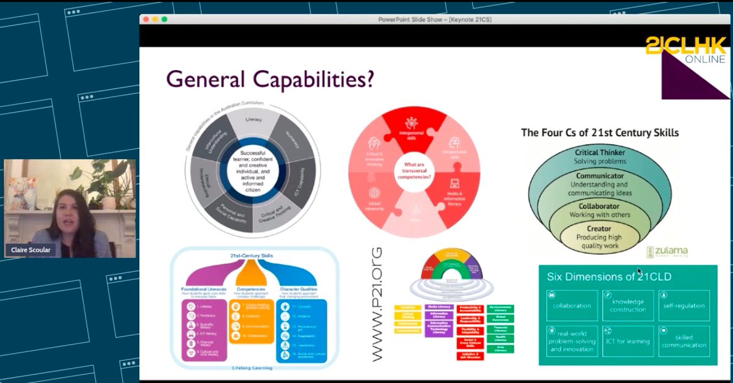The image size is (733, 383).
Task: Click the Global citizenship globe icon
Action: point(374,192)
